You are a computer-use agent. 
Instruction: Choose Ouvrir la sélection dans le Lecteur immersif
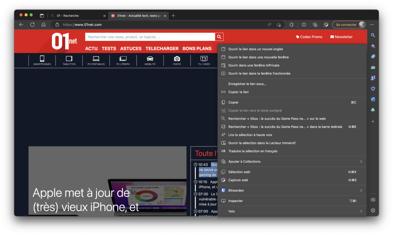[x=292, y=143]
